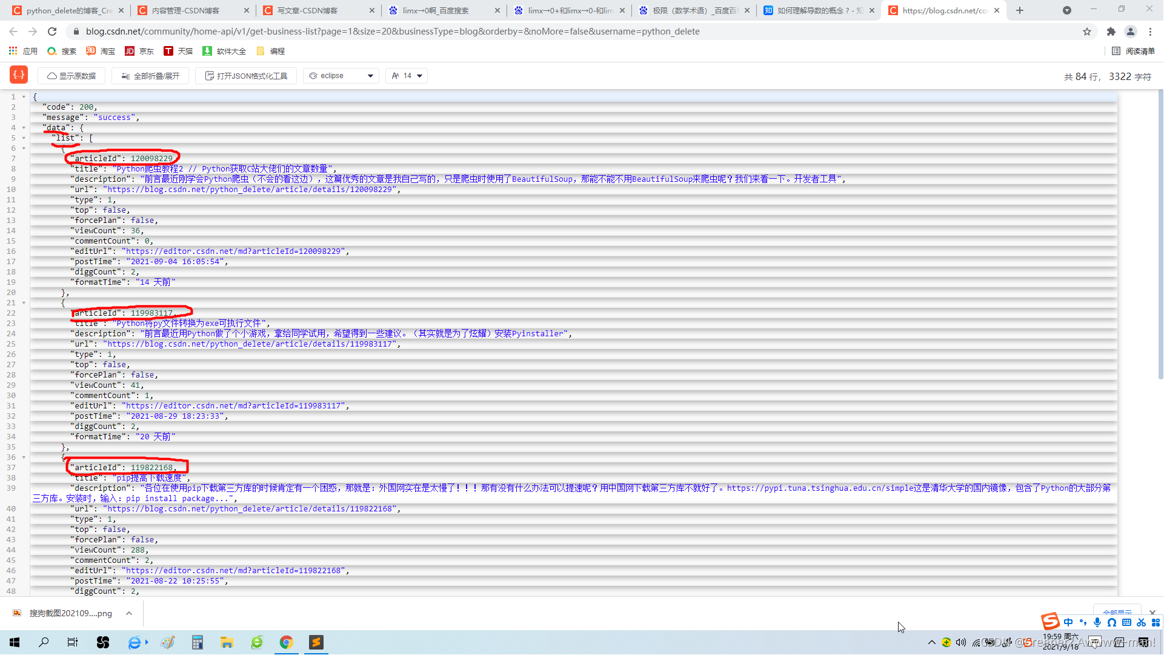Reload the page with the refresh icon
1164x655 pixels.
point(52,32)
